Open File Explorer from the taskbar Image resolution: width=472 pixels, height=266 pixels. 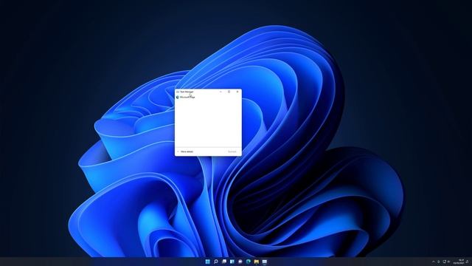257,262
